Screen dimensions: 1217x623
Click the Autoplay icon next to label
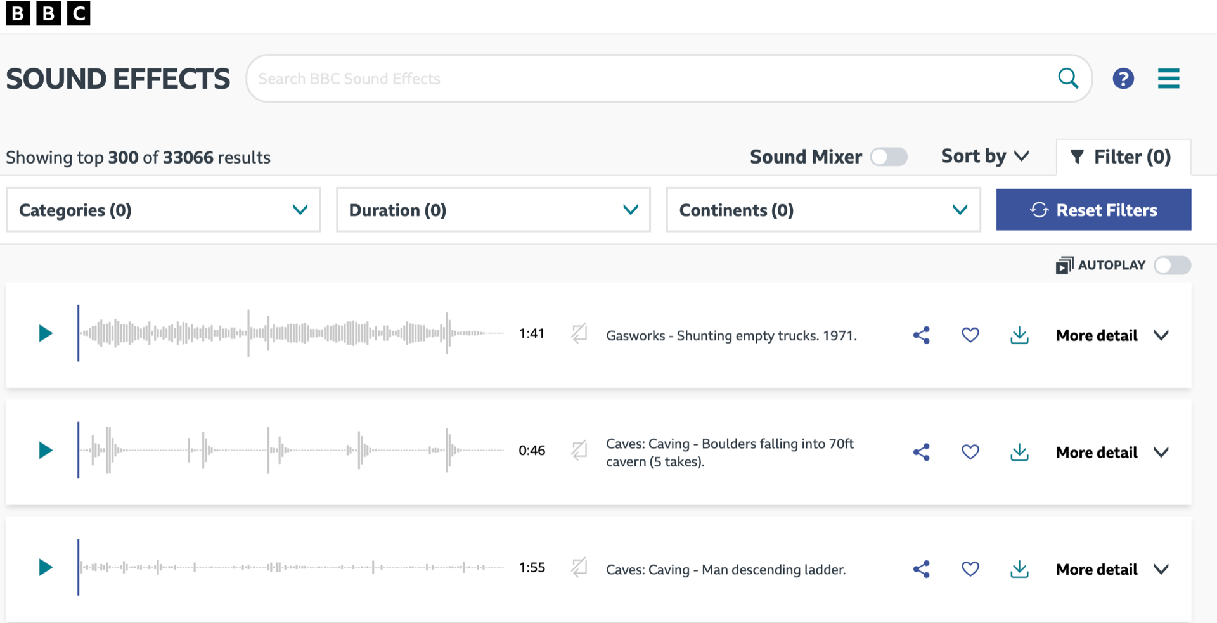(1064, 266)
